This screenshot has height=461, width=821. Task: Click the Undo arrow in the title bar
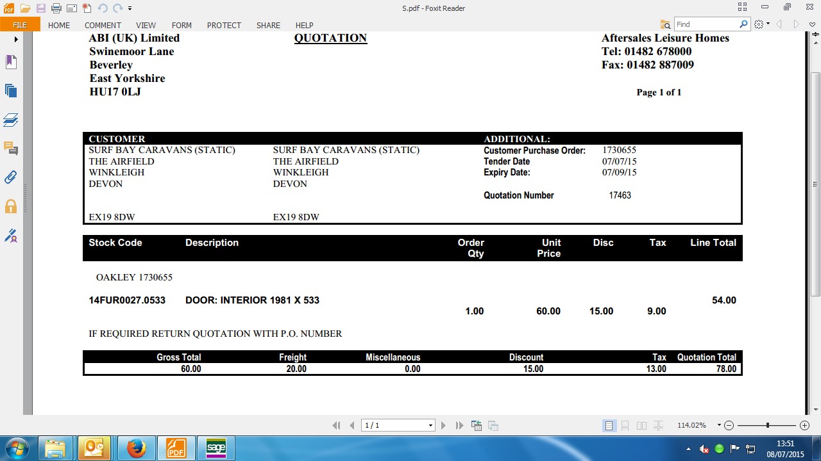[x=103, y=8]
